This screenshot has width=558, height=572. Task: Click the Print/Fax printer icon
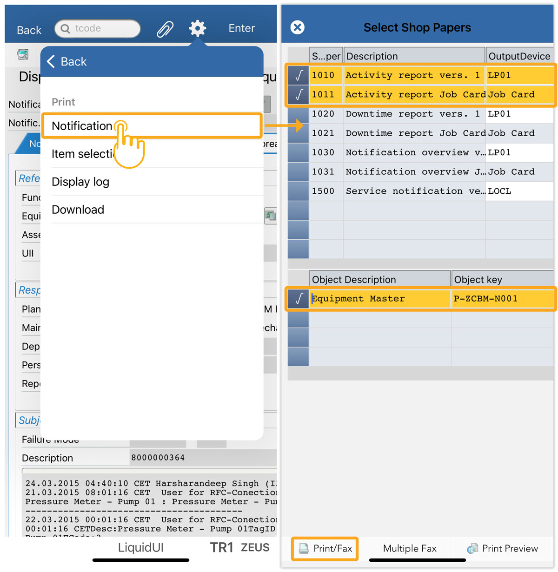pyautogui.click(x=304, y=549)
